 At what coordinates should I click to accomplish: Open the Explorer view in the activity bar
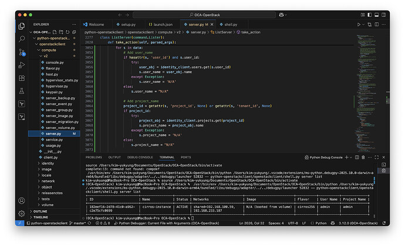22,26
